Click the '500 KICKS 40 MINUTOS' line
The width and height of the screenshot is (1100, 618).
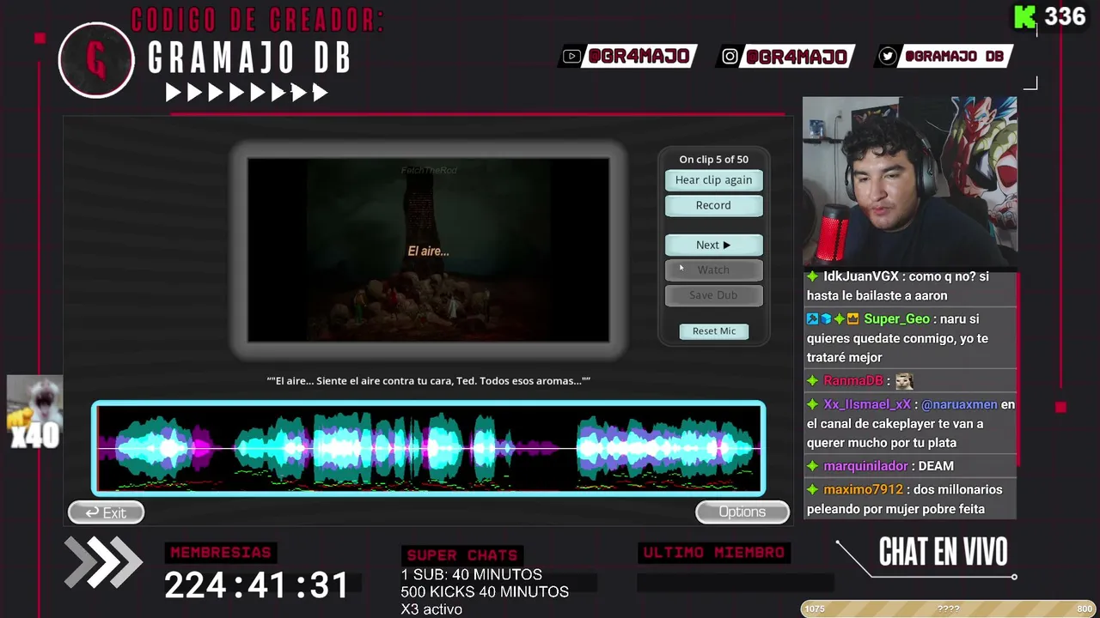[x=485, y=592]
